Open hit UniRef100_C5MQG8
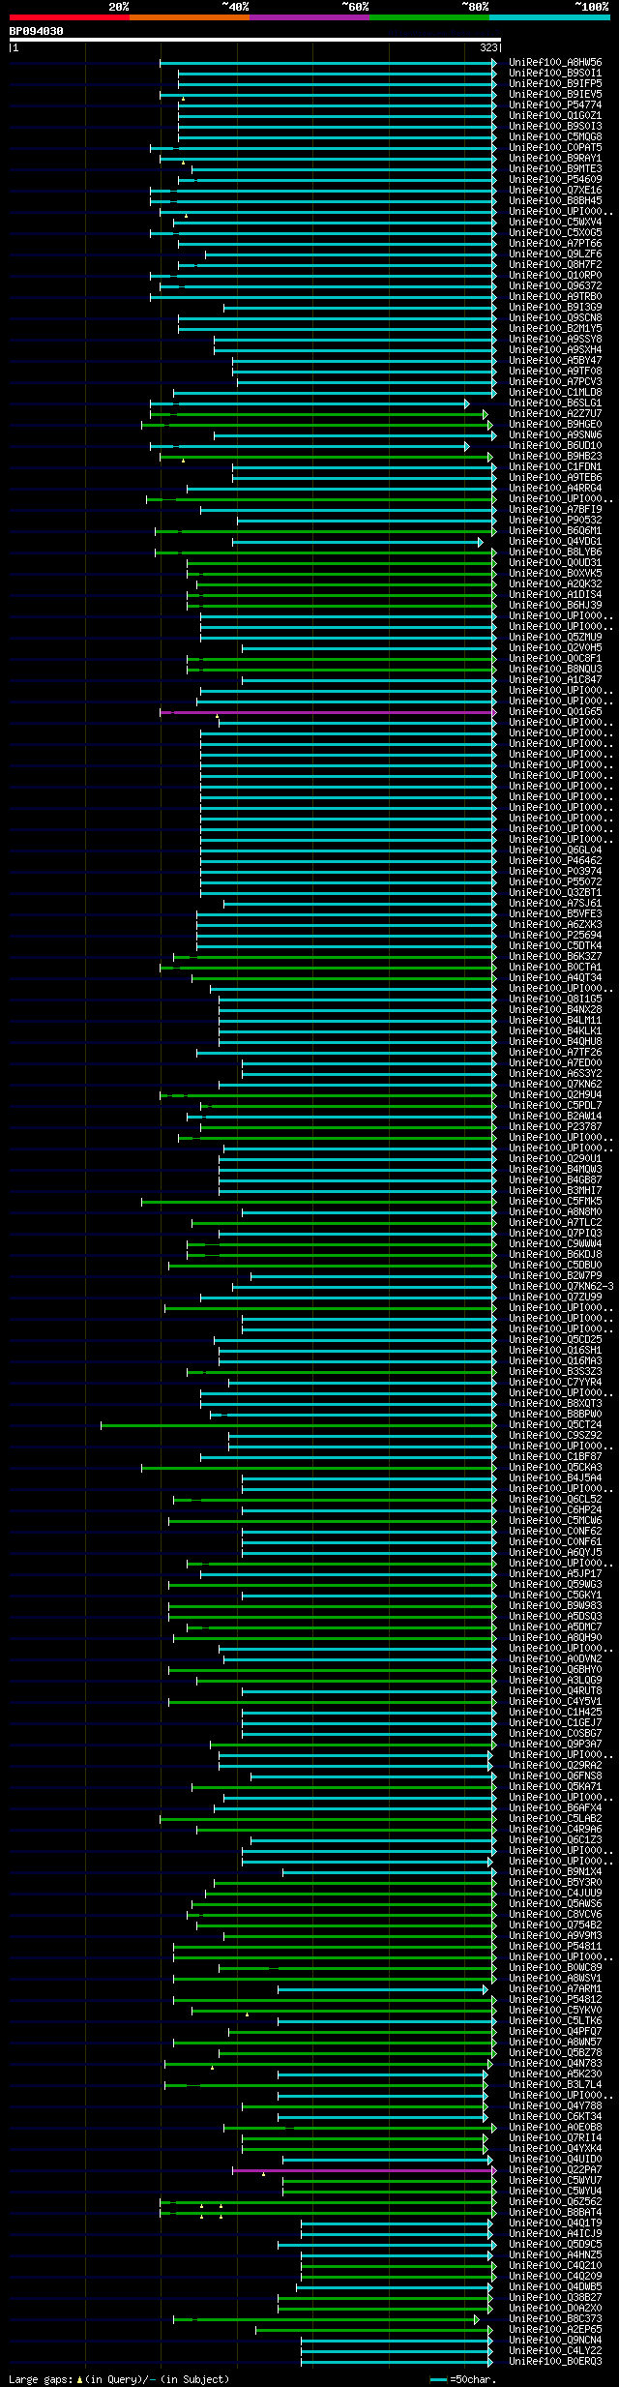The image size is (619, 2387). (555, 137)
